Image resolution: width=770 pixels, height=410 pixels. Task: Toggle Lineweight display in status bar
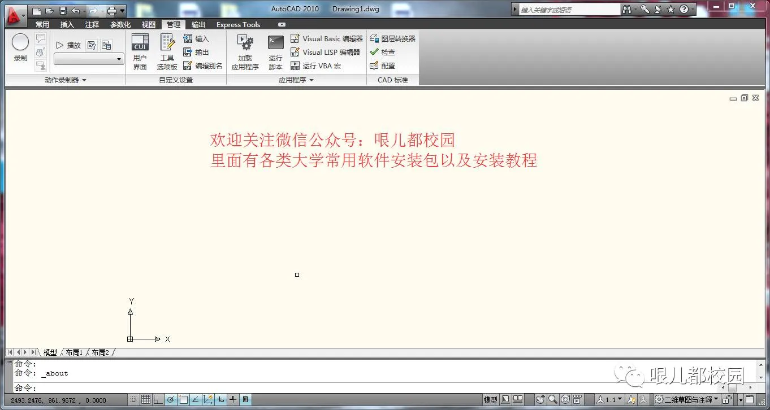[x=233, y=400]
